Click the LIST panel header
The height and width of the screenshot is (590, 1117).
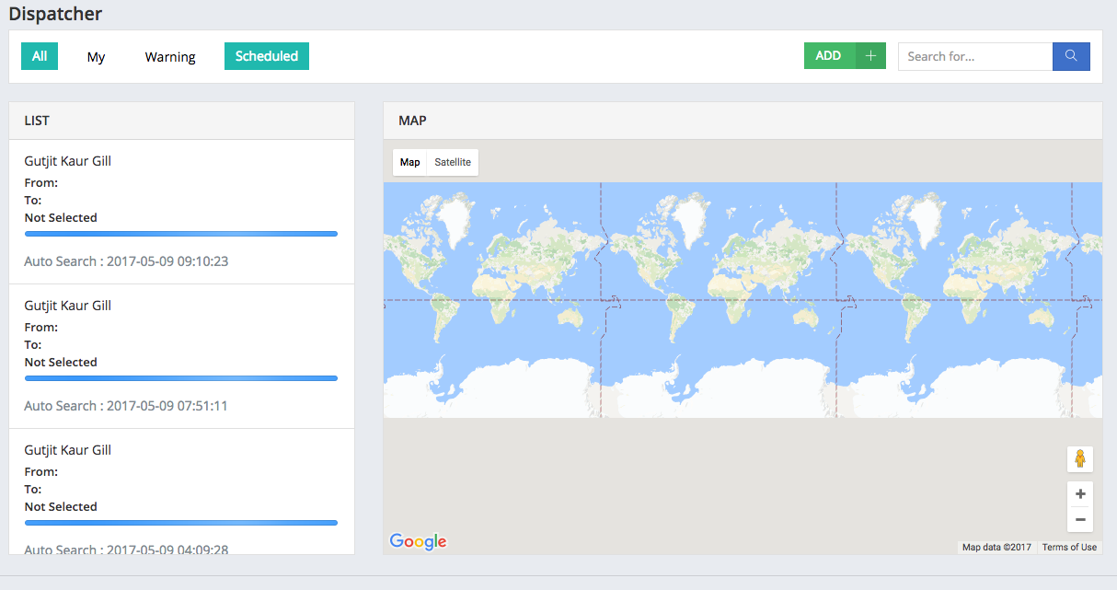pyautogui.click(x=181, y=121)
